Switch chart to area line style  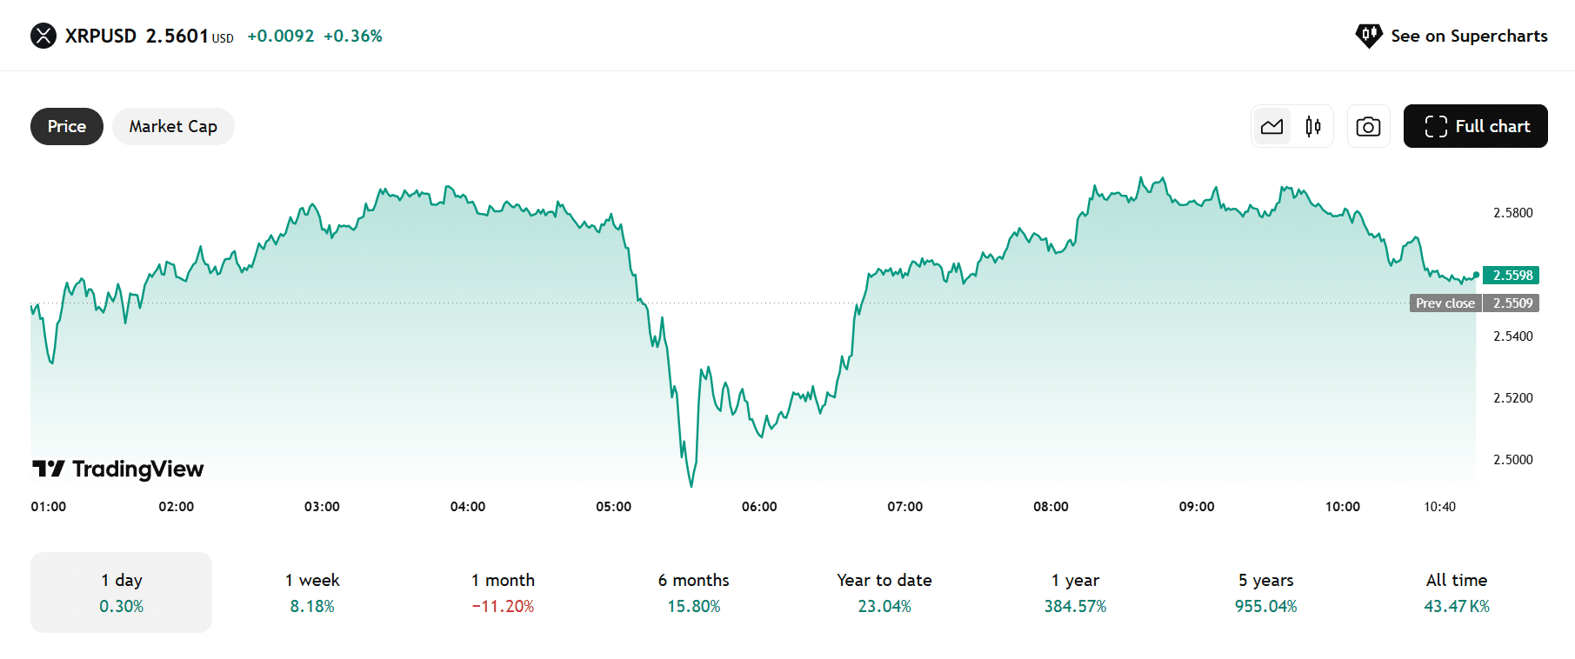[1271, 125]
